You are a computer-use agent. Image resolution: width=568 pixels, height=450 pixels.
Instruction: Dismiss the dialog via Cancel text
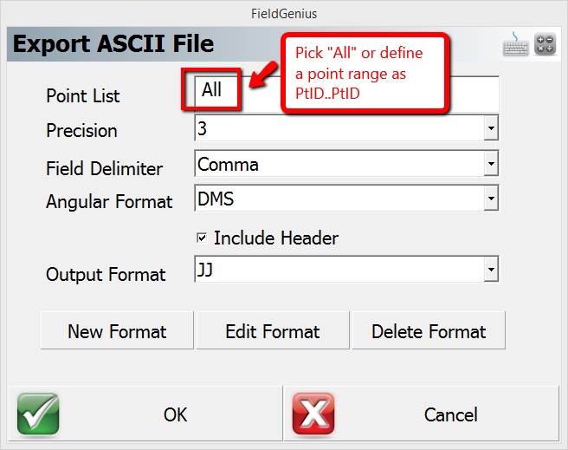tap(450, 415)
